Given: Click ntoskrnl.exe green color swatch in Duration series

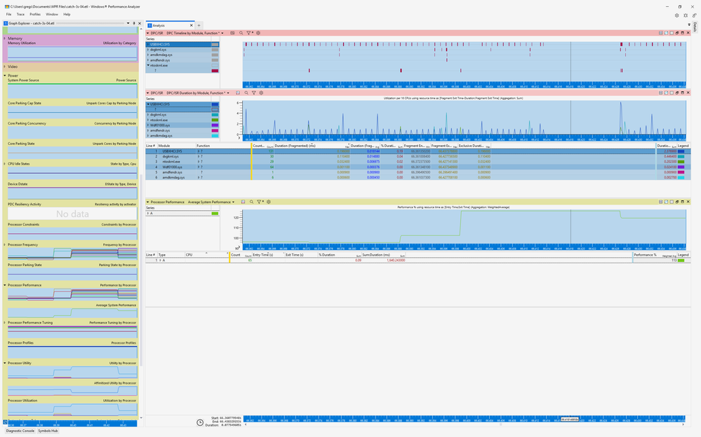Looking at the screenshot, I should tap(215, 120).
